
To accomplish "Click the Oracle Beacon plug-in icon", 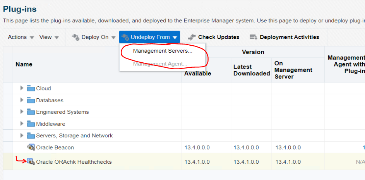I will [x=31, y=147].
